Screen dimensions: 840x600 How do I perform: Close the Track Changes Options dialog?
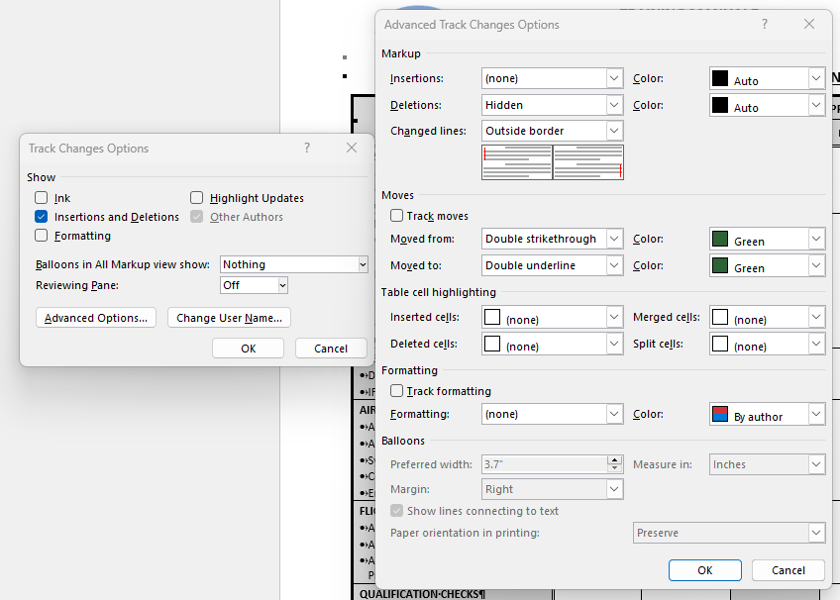352,148
